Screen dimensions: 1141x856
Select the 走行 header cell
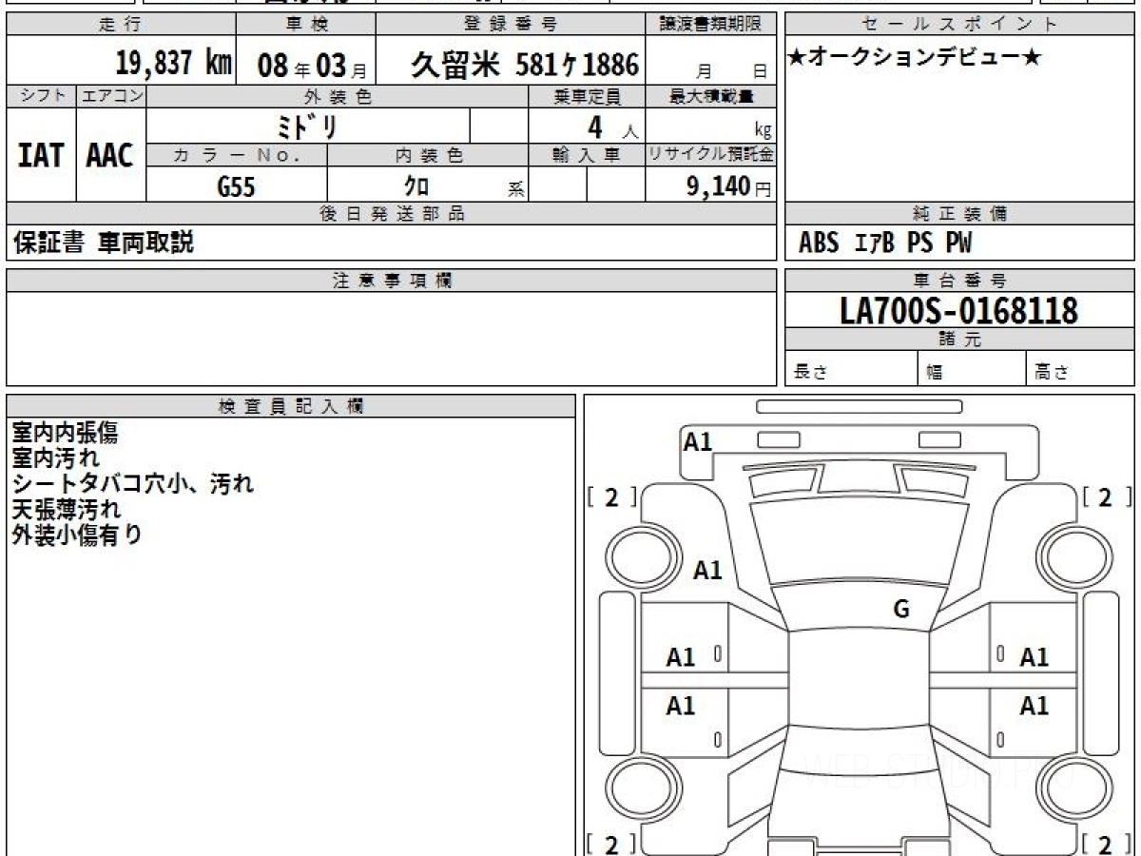(x=121, y=25)
